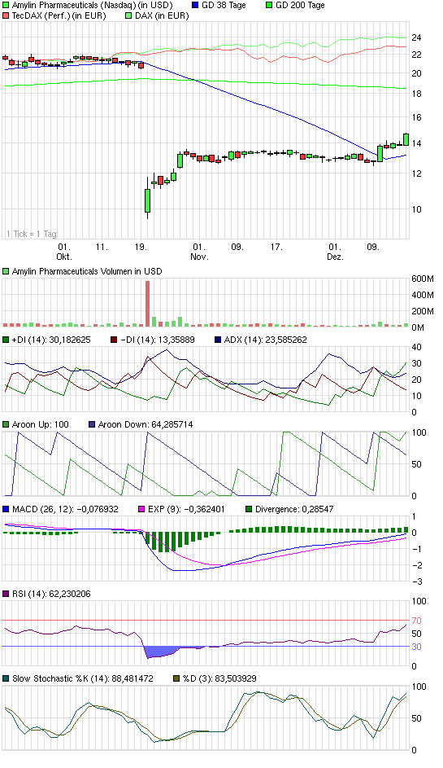Click the 'GD 200 Tage' legend text
The width and height of the screenshot is (443, 768).
(x=300, y=6)
